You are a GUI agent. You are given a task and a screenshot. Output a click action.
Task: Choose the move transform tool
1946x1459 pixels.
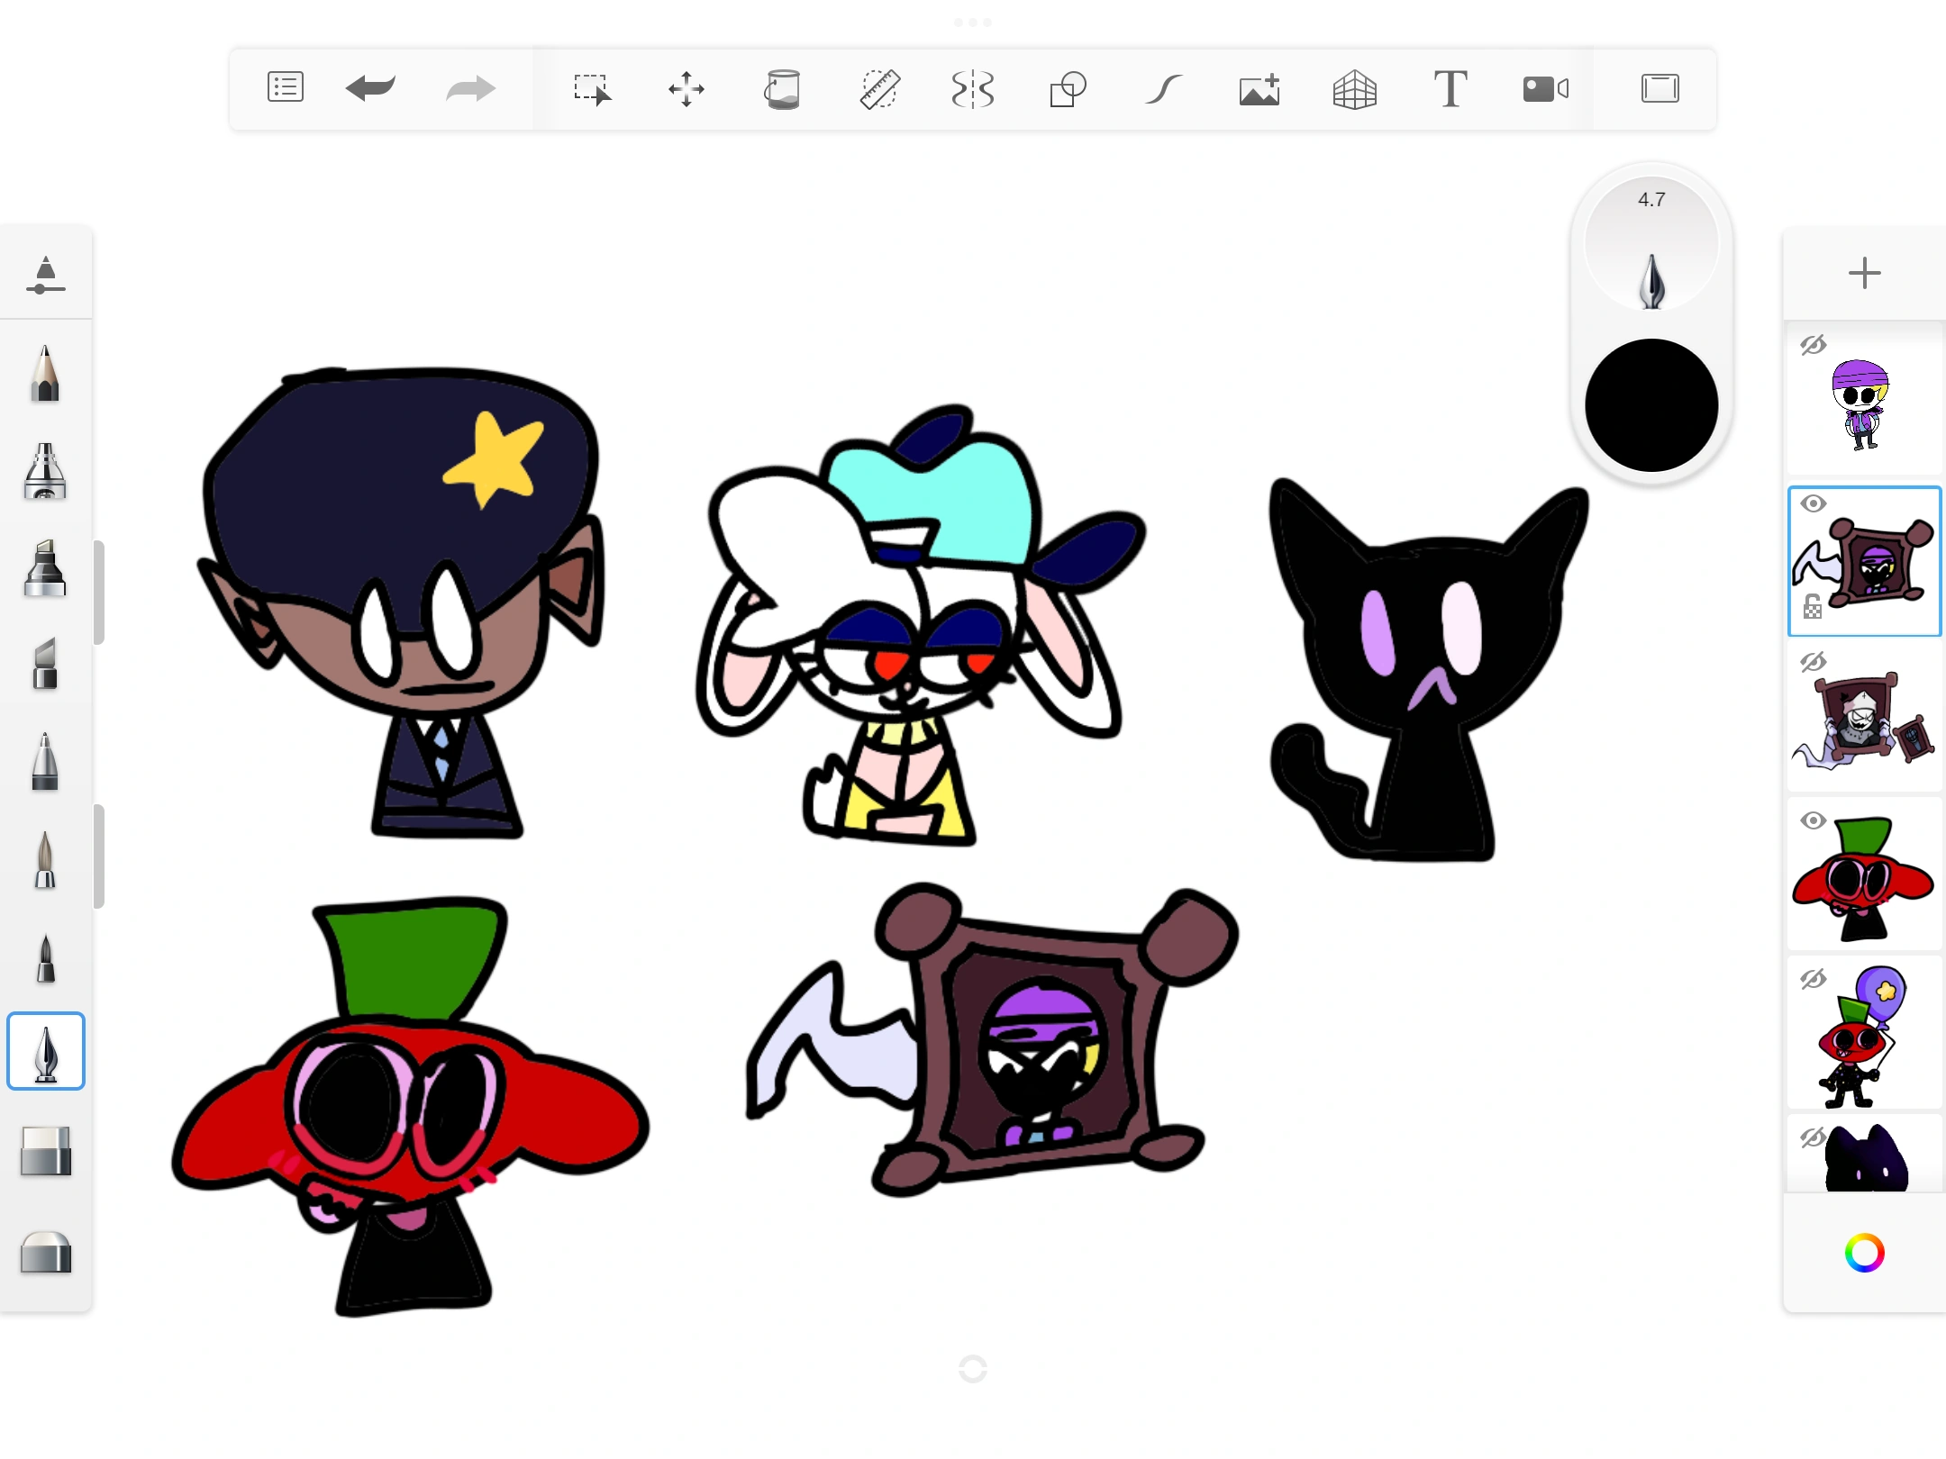(x=687, y=89)
